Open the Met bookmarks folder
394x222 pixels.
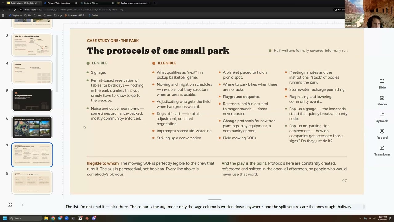click(38, 15)
